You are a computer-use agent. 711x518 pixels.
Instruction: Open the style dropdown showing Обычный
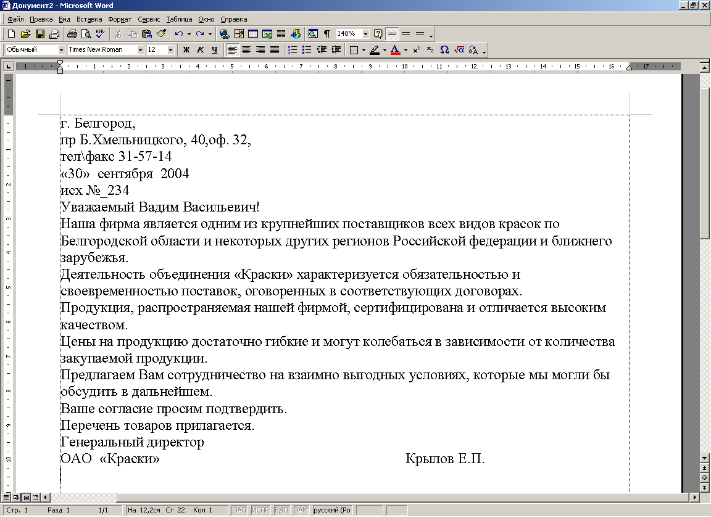(x=61, y=50)
